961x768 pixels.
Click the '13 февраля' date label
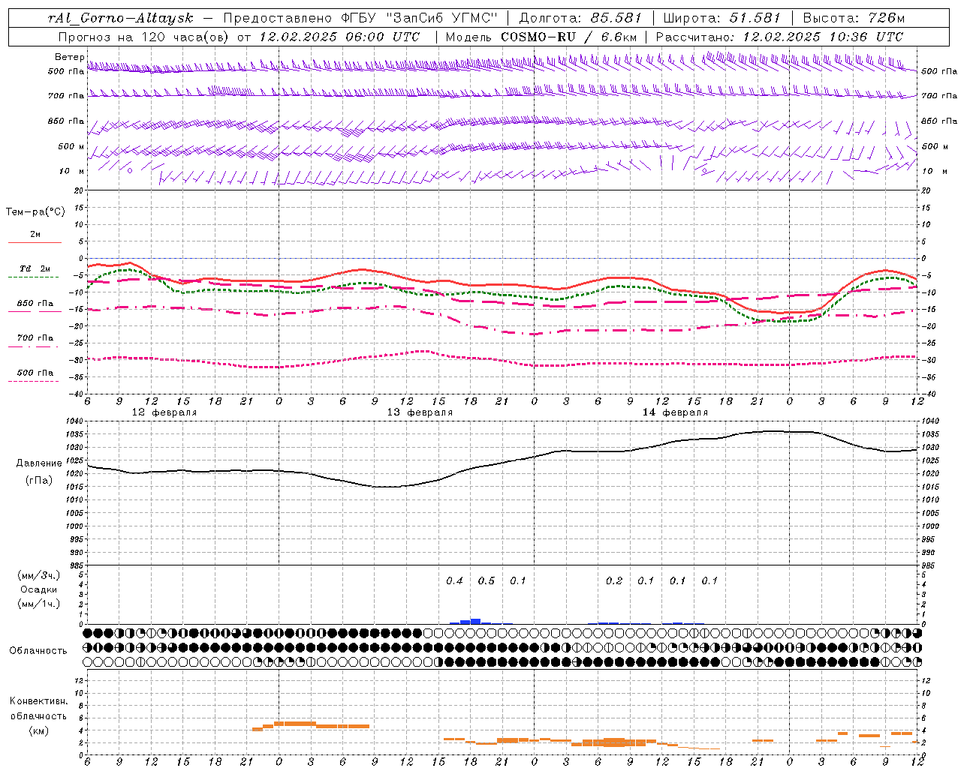(x=420, y=412)
